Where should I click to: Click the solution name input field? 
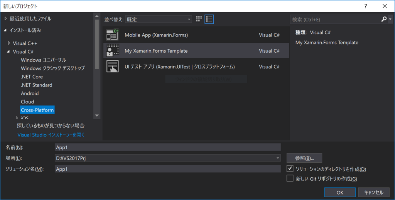(x=167, y=169)
